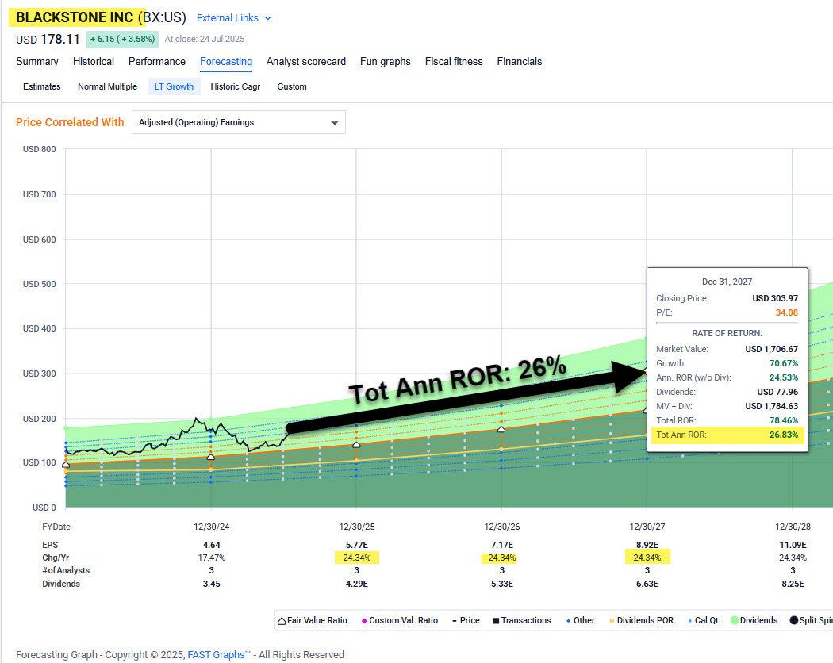
Task: Open the Analyst scorecard tab
Action: (306, 62)
